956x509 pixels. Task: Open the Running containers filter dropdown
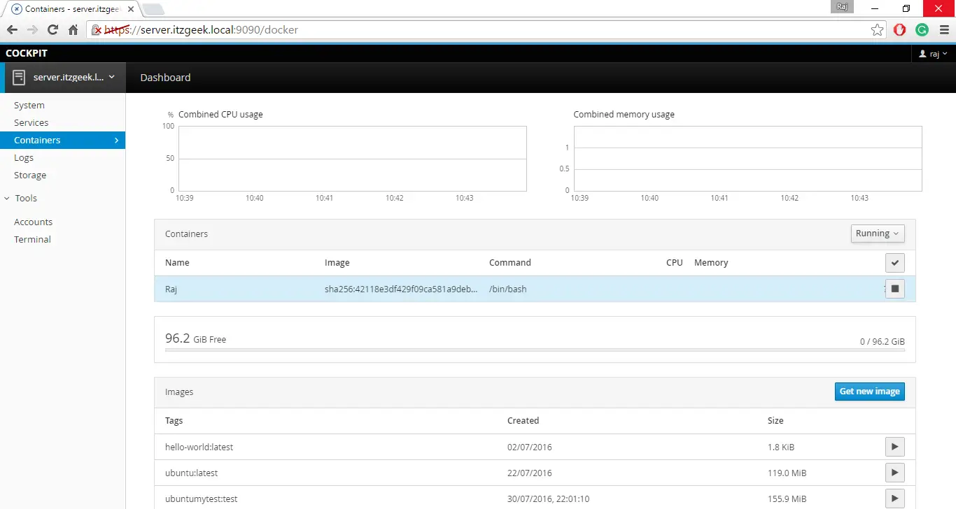tap(878, 234)
